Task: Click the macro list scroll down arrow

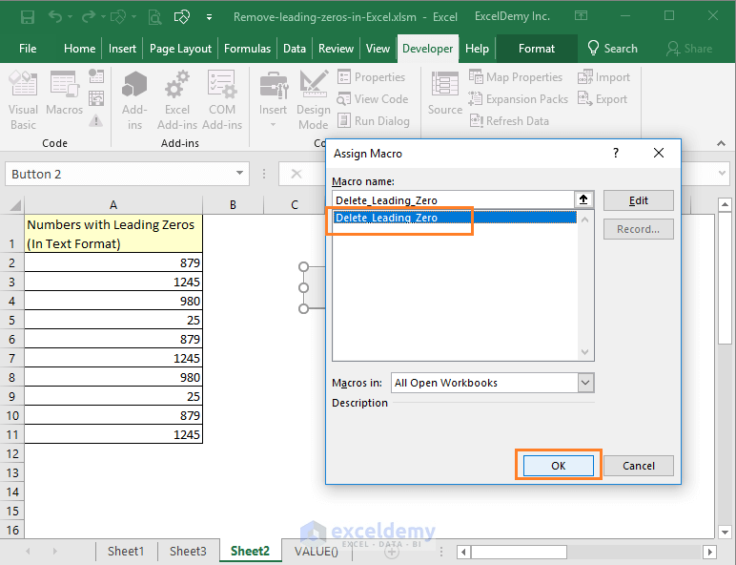Action: [x=584, y=352]
